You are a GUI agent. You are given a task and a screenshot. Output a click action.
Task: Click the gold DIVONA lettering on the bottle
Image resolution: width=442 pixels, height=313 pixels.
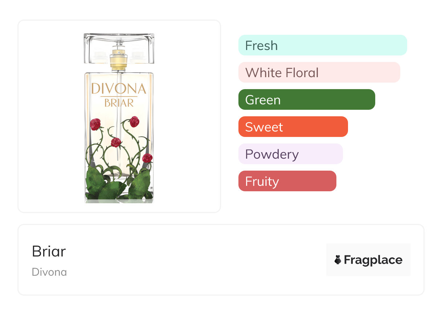tap(119, 89)
